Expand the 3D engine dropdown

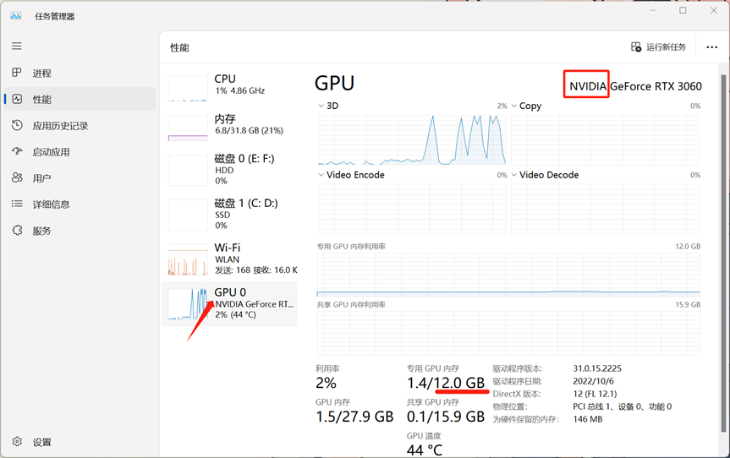(x=321, y=106)
